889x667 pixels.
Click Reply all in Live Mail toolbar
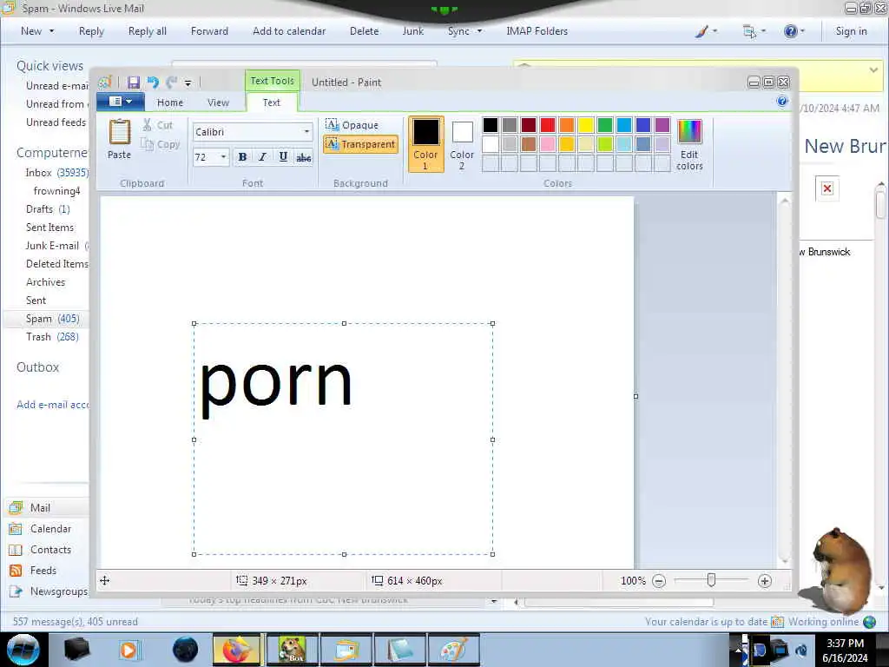(148, 31)
